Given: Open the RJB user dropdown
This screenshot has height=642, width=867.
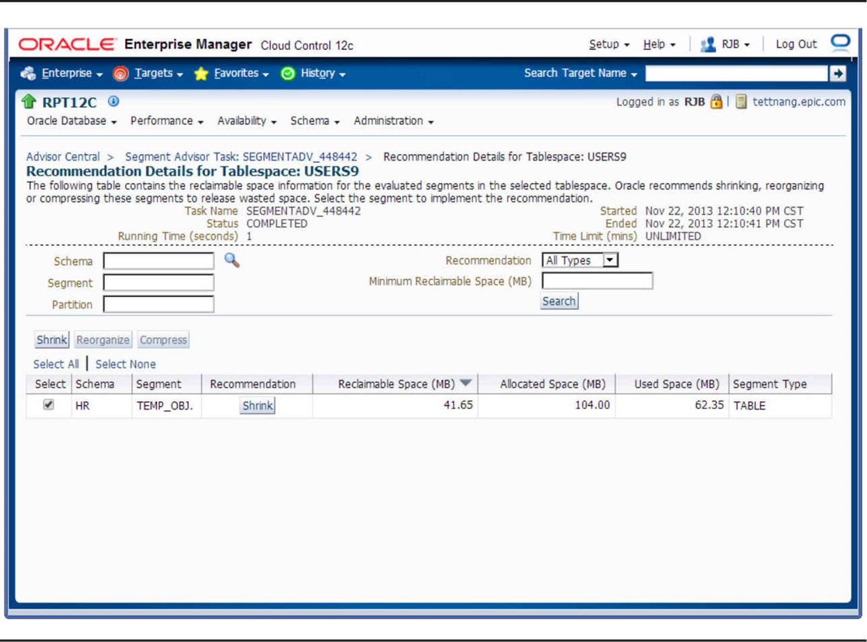Looking at the screenshot, I should pos(736,44).
